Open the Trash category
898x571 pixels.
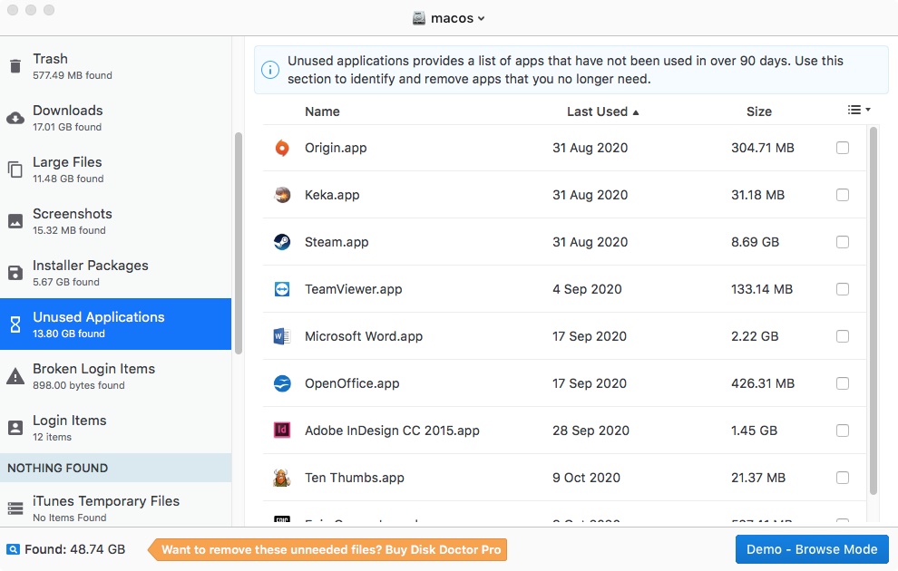coord(116,66)
